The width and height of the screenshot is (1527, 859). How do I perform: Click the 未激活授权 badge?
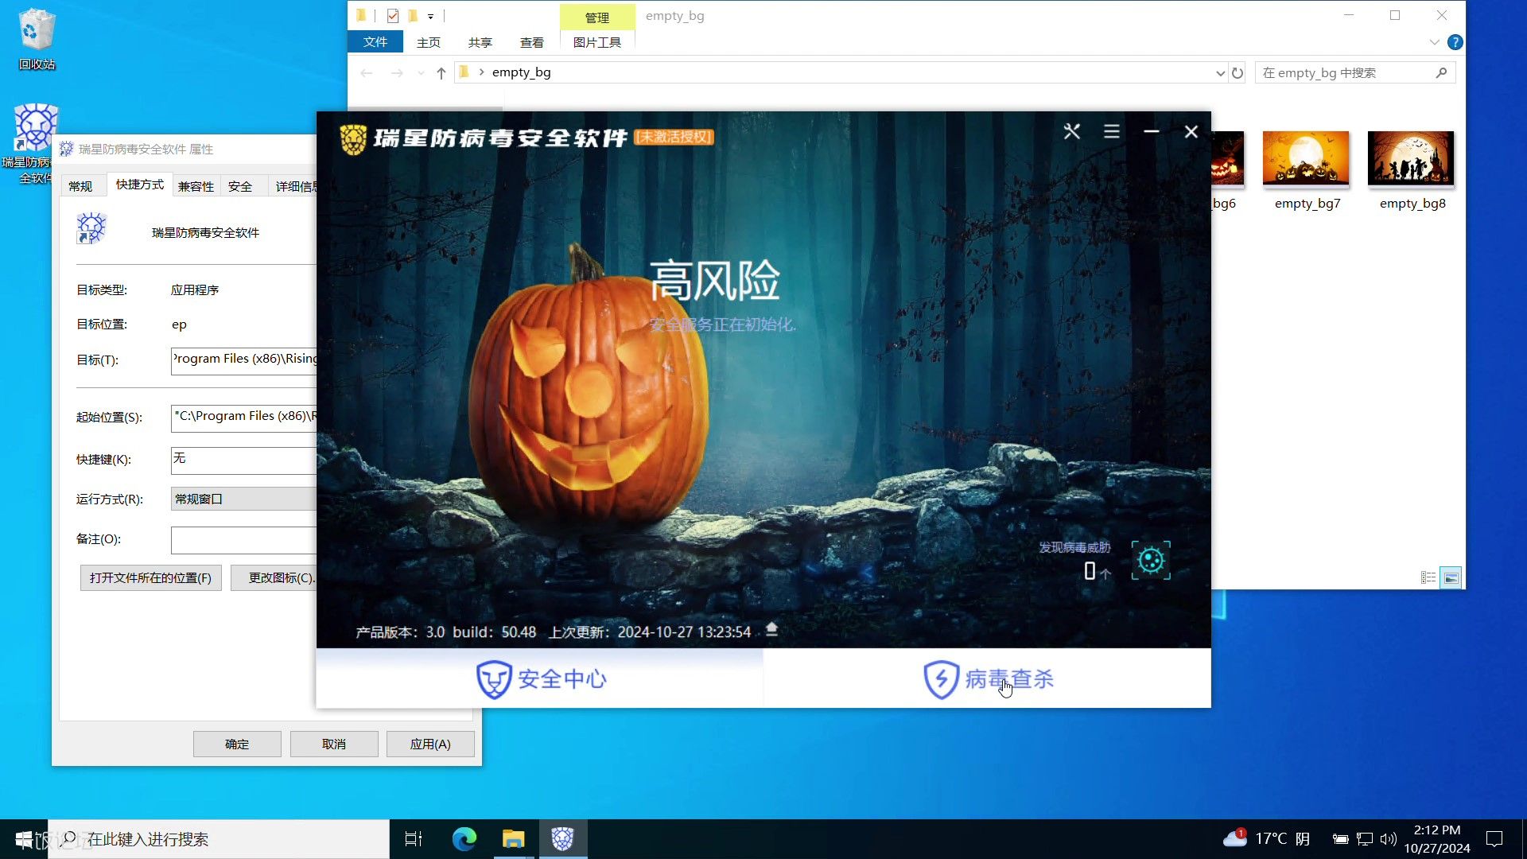674,137
